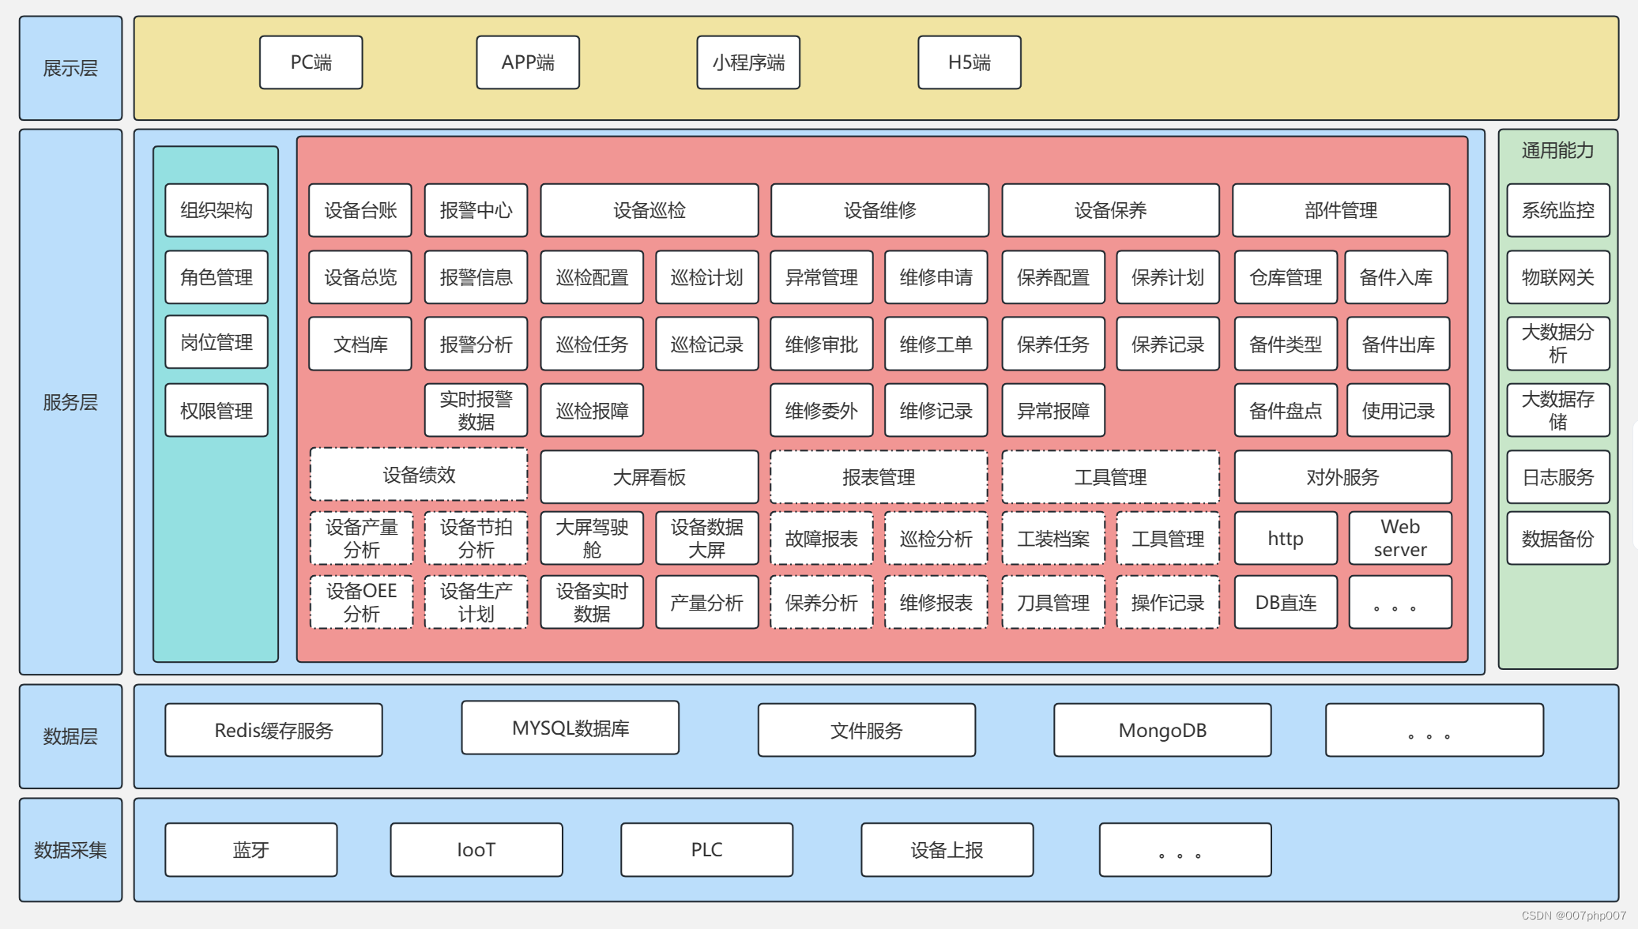Click the Web server box
Image resolution: width=1638 pixels, height=929 pixels.
[x=1399, y=538]
